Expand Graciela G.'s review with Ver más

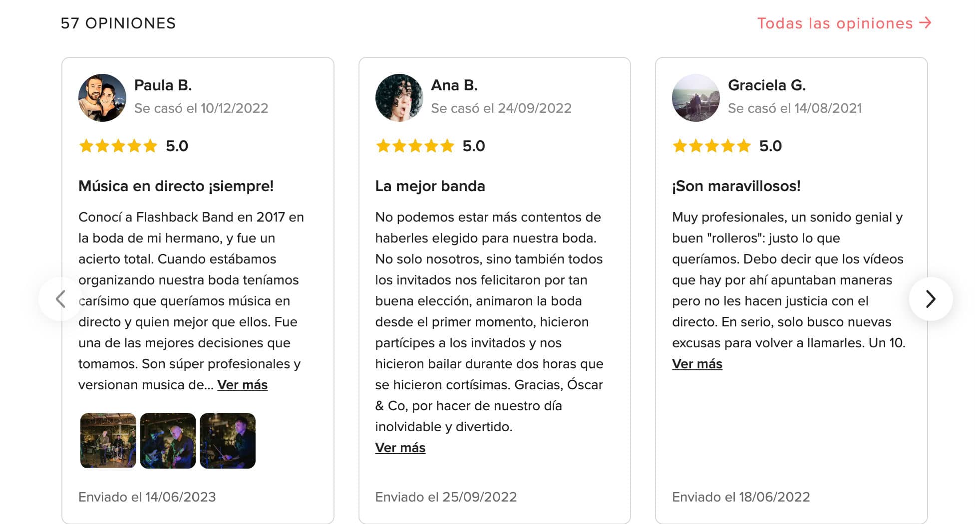(697, 364)
